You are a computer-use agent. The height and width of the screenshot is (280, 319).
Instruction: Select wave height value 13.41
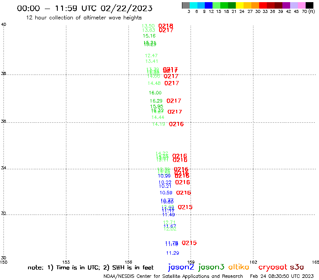click(x=152, y=61)
